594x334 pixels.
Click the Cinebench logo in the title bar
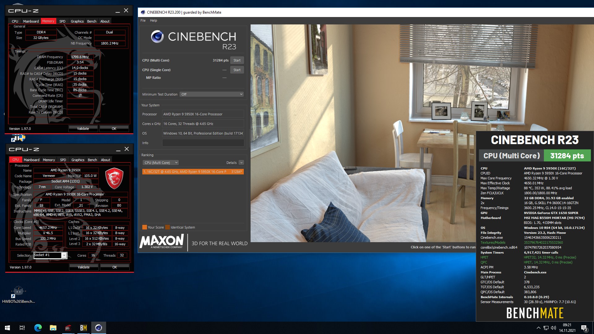[143, 12]
